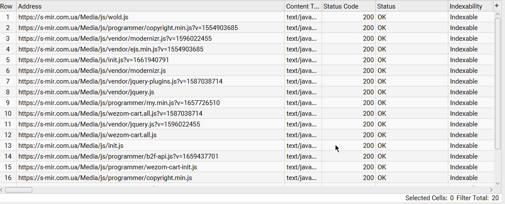Screen dimensions: 505x204
Task: Select the init.js?v=1661940791 address cell
Action: click(94, 60)
